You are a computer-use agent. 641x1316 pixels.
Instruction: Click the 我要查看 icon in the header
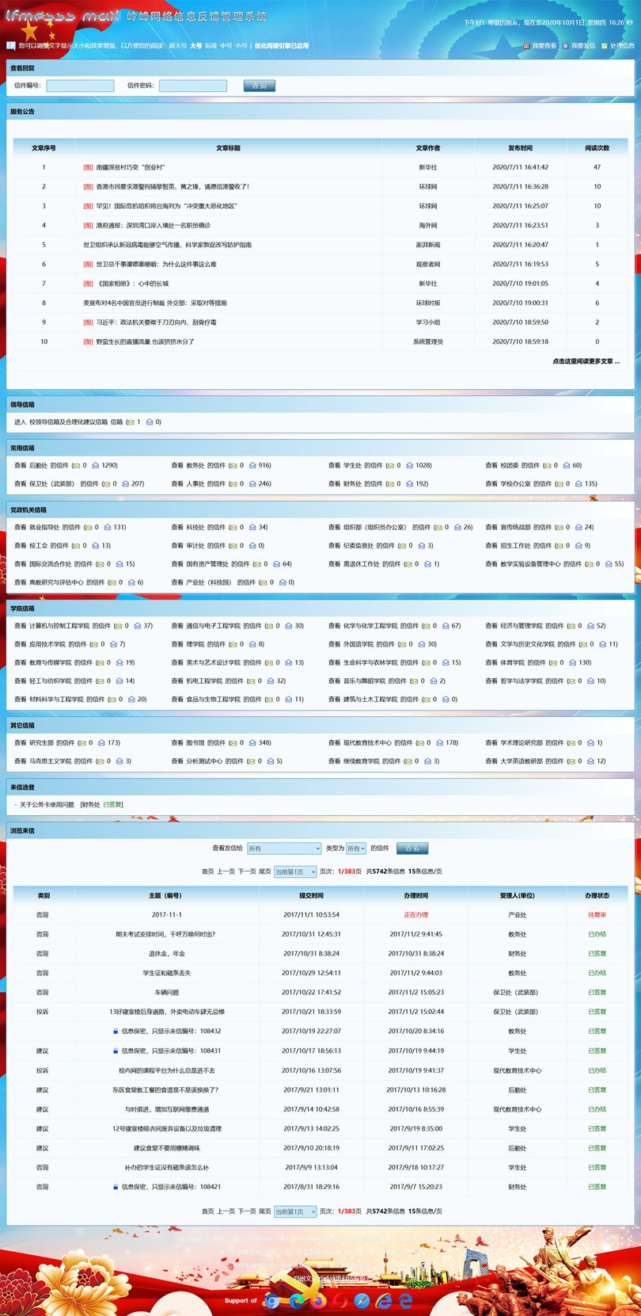pos(526,46)
